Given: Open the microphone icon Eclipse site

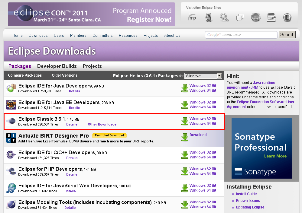Looking at the screenshot, I should tap(208, 17).
